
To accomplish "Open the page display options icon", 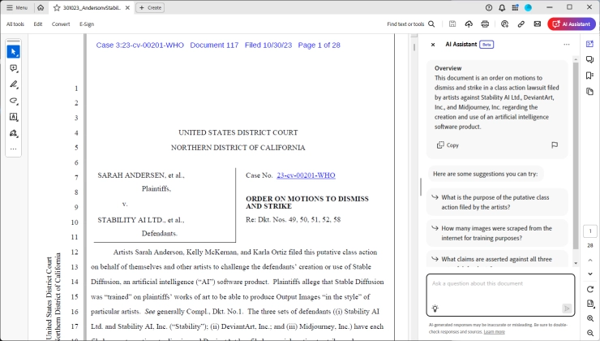I will 590,304.
